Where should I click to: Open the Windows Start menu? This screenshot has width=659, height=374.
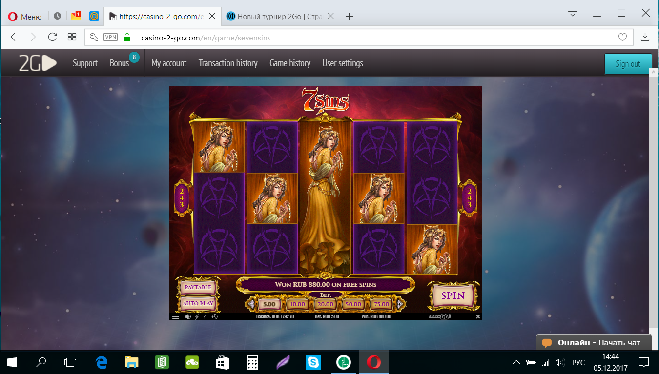pos(12,362)
